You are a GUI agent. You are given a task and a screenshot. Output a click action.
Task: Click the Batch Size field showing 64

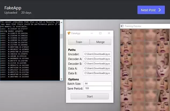98,83
